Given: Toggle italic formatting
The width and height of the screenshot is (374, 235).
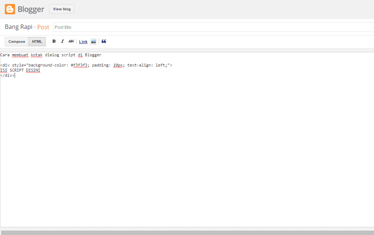Looking at the screenshot, I should tap(63, 41).
